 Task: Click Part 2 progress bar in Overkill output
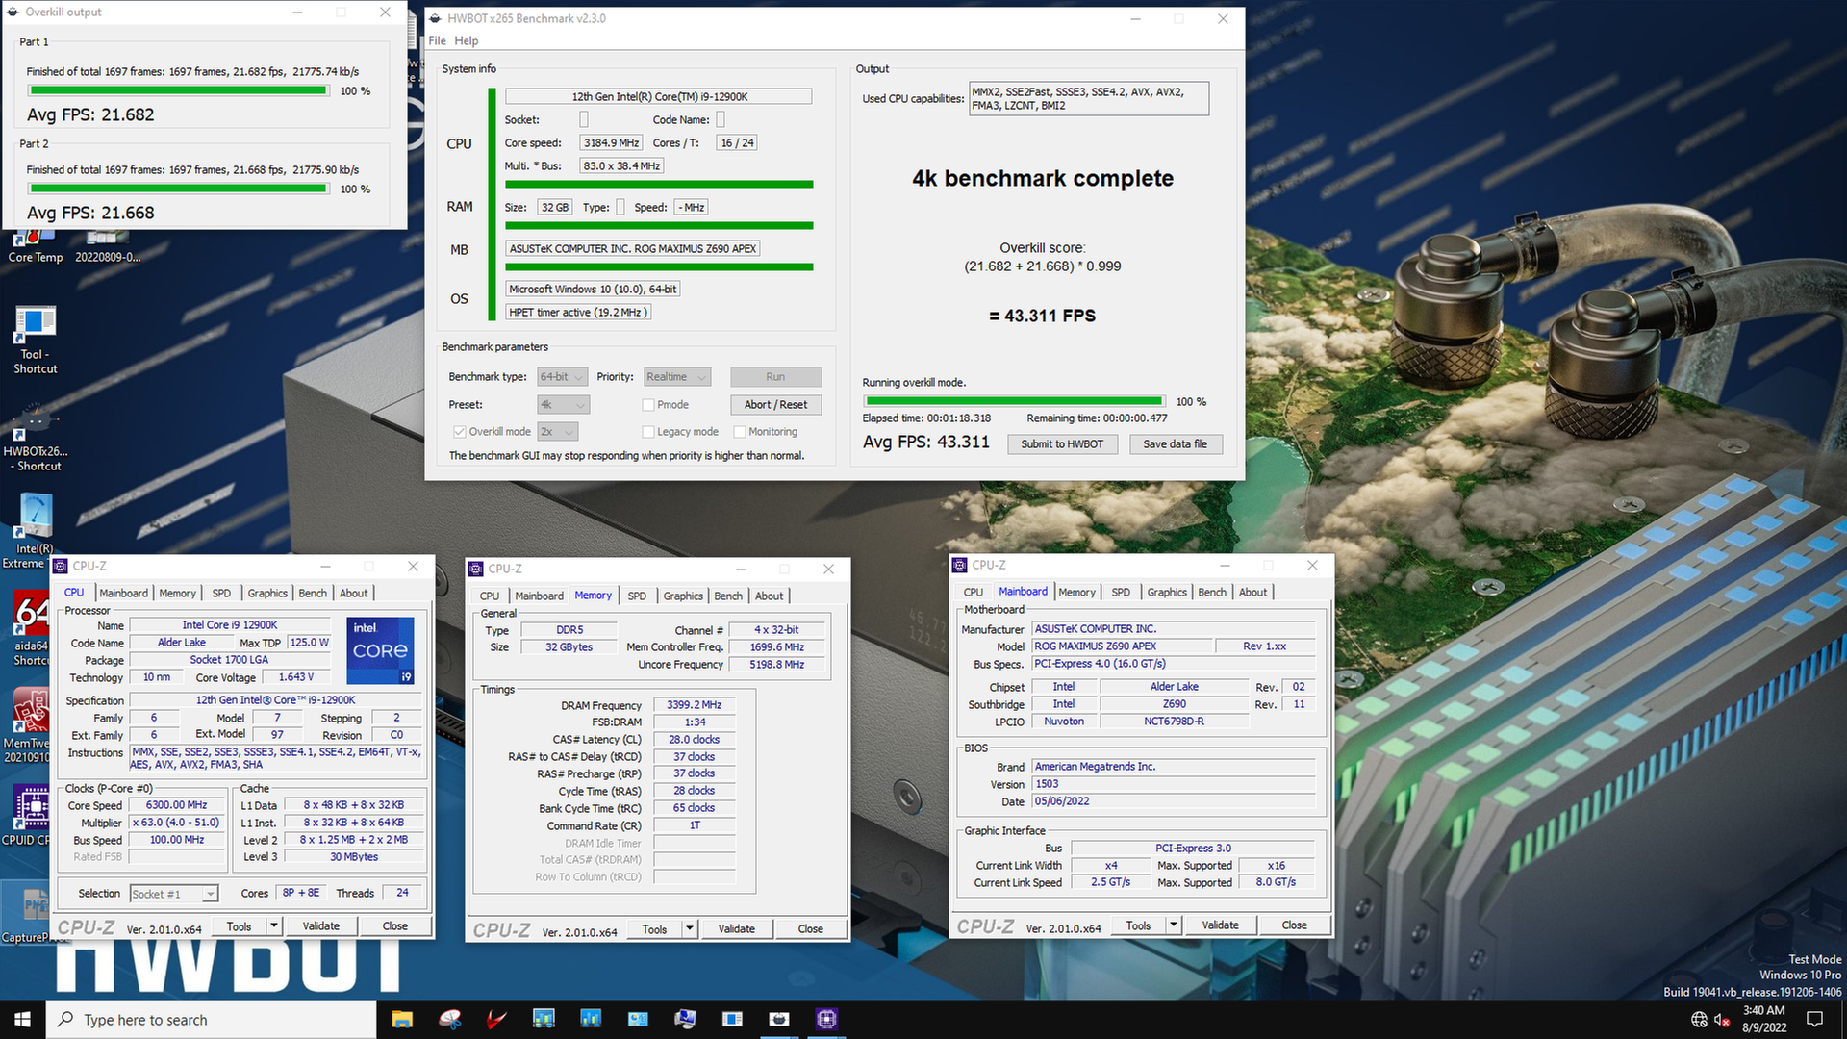coord(178,189)
